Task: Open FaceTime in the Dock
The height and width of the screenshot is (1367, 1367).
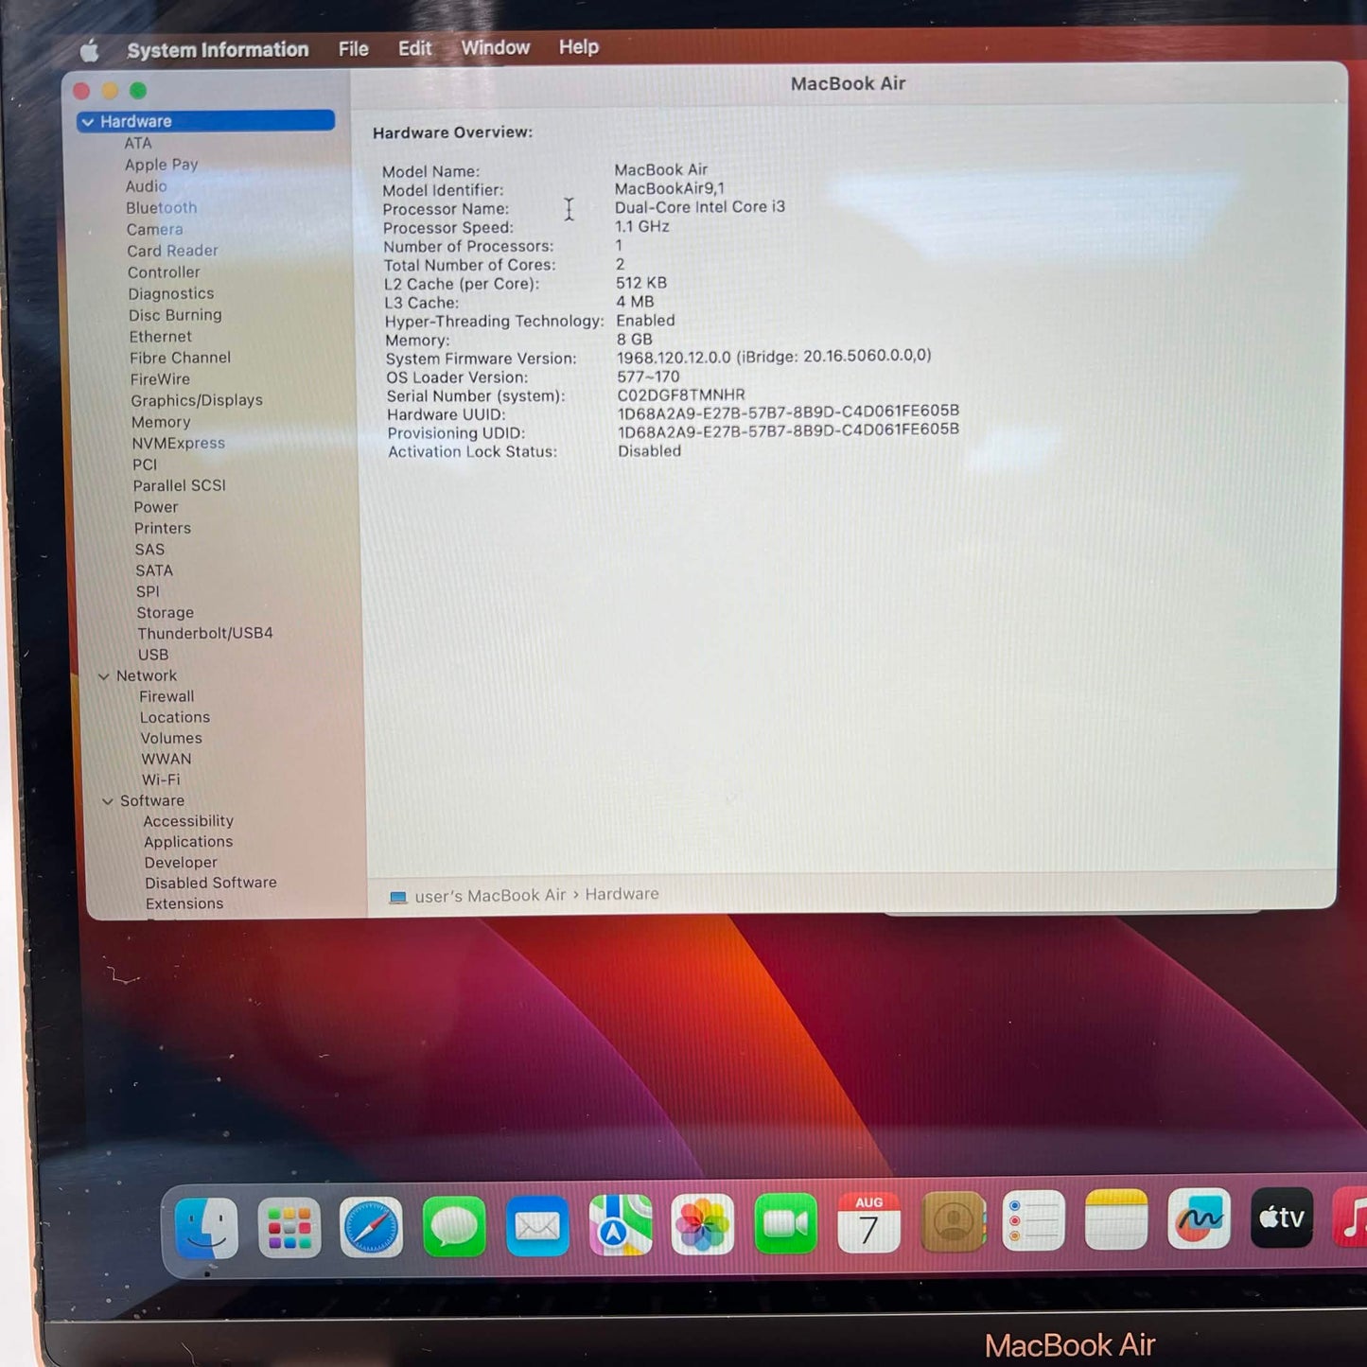Action: pos(785,1224)
